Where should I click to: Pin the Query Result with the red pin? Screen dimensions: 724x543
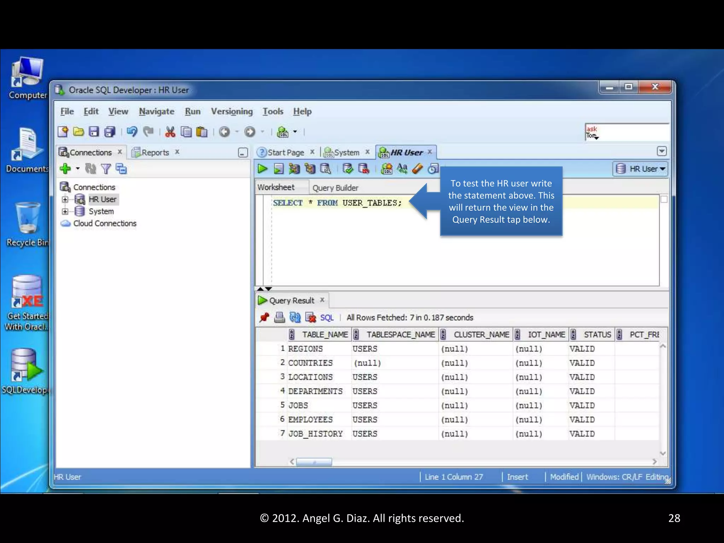(264, 317)
